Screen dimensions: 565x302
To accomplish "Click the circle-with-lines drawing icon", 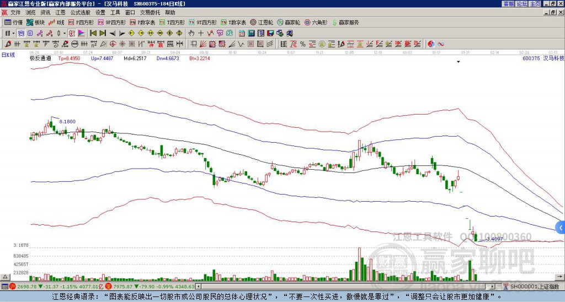I will click(74, 44).
